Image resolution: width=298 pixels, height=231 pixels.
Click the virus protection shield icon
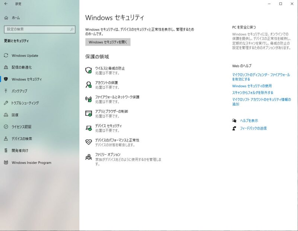pos(89,70)
